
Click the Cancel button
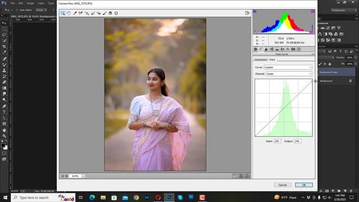283,185
